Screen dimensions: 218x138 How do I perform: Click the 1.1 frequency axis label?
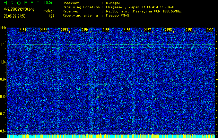click(x=3, y=45)
